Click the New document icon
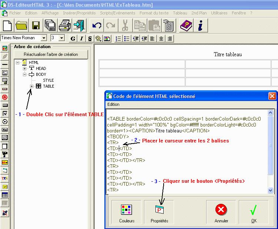Screen dimensions: 278x229 7,26
